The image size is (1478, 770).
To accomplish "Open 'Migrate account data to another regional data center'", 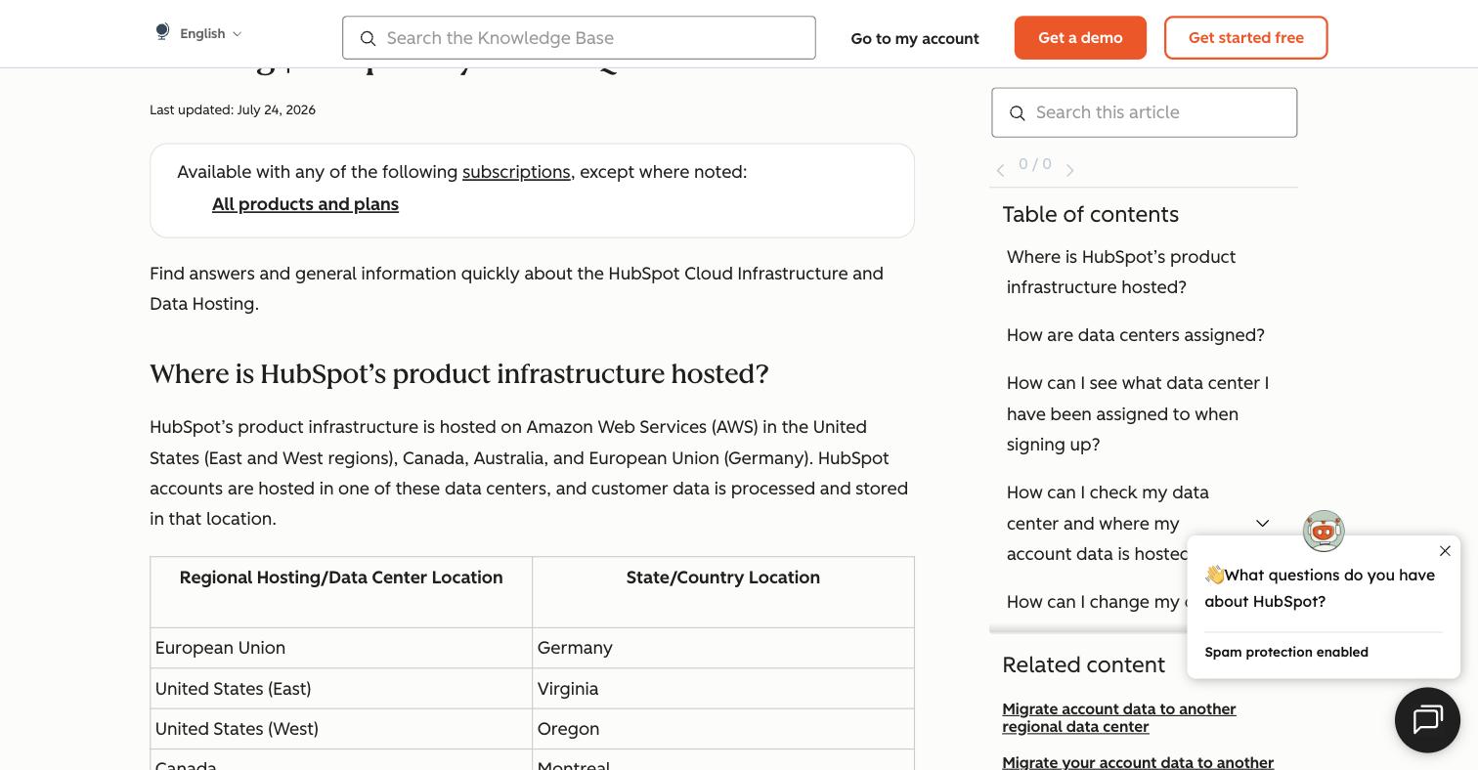I will click(x=1119, y=717).
